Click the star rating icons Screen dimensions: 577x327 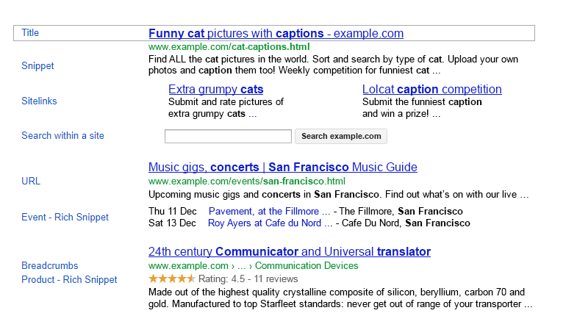tap(172, 279)
